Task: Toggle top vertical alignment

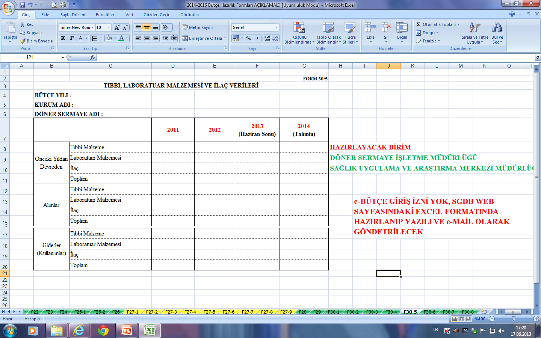Action: point(138,27)
